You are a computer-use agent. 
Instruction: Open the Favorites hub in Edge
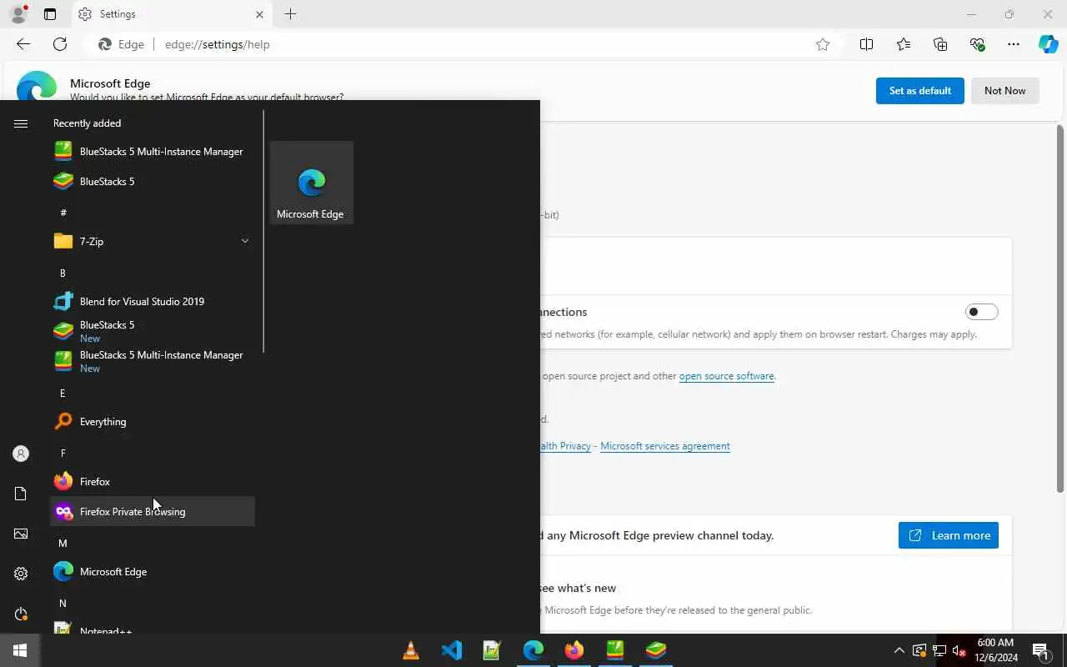904,44
